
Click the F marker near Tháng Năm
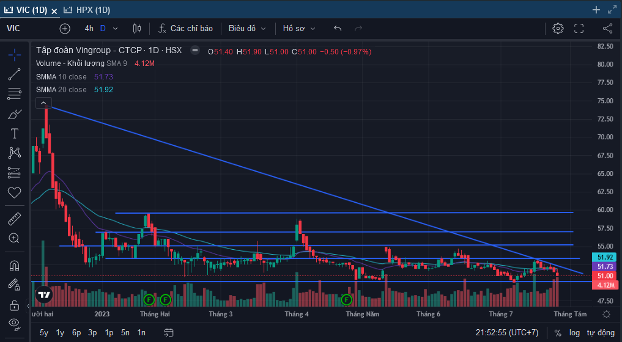(x=346, y=300)
